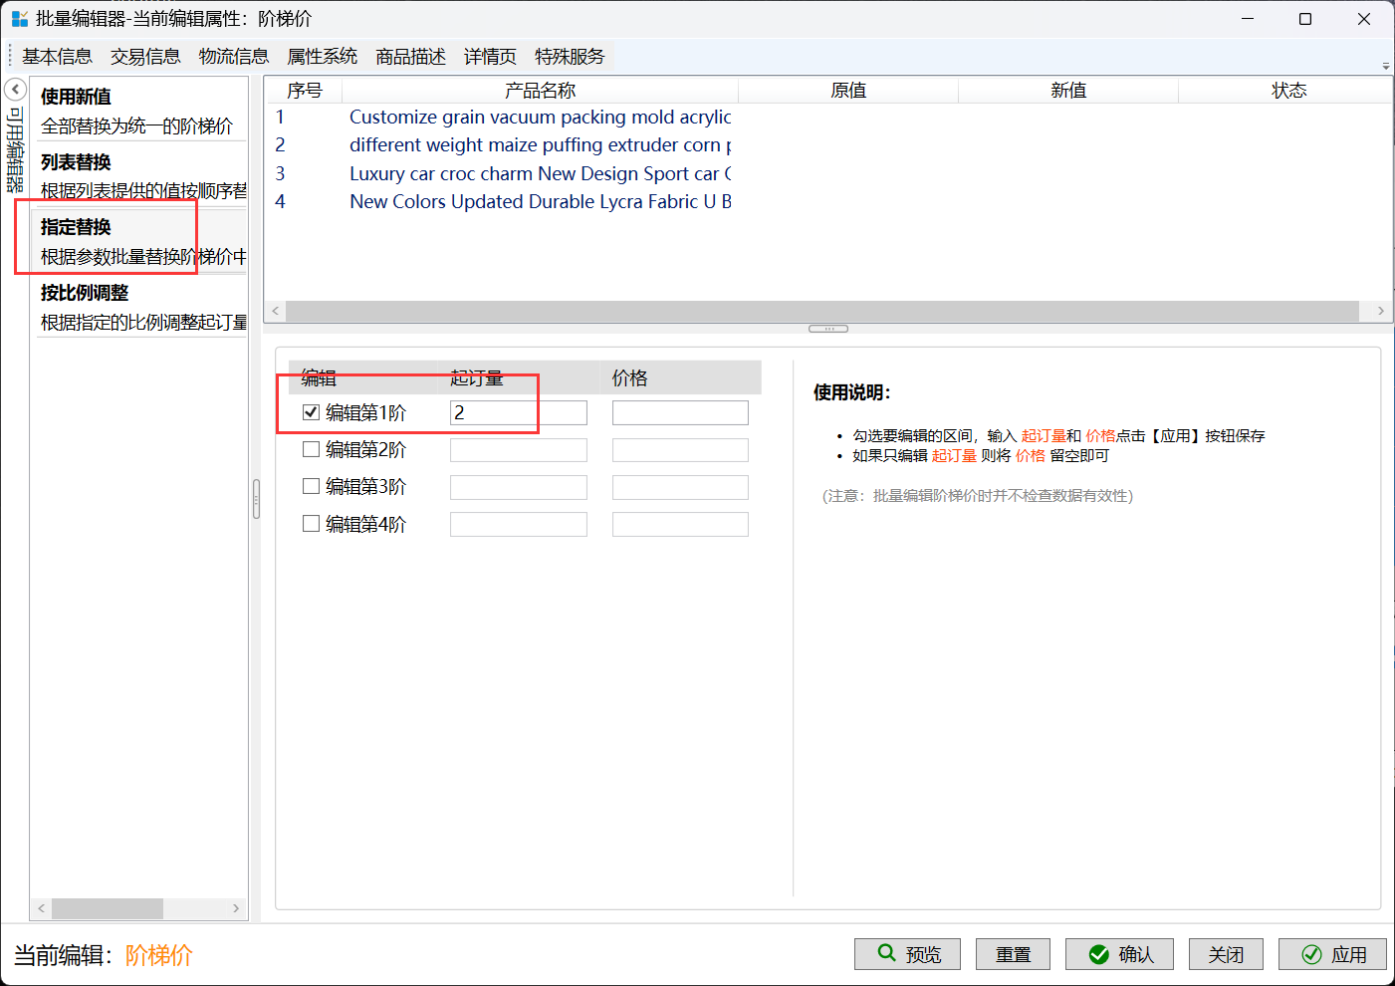Tick the 编辑第4阶 checkbox
Image resolution: width=1395 pixels, height=986 pixels.
pyautogui.click(x=311, y=524)
